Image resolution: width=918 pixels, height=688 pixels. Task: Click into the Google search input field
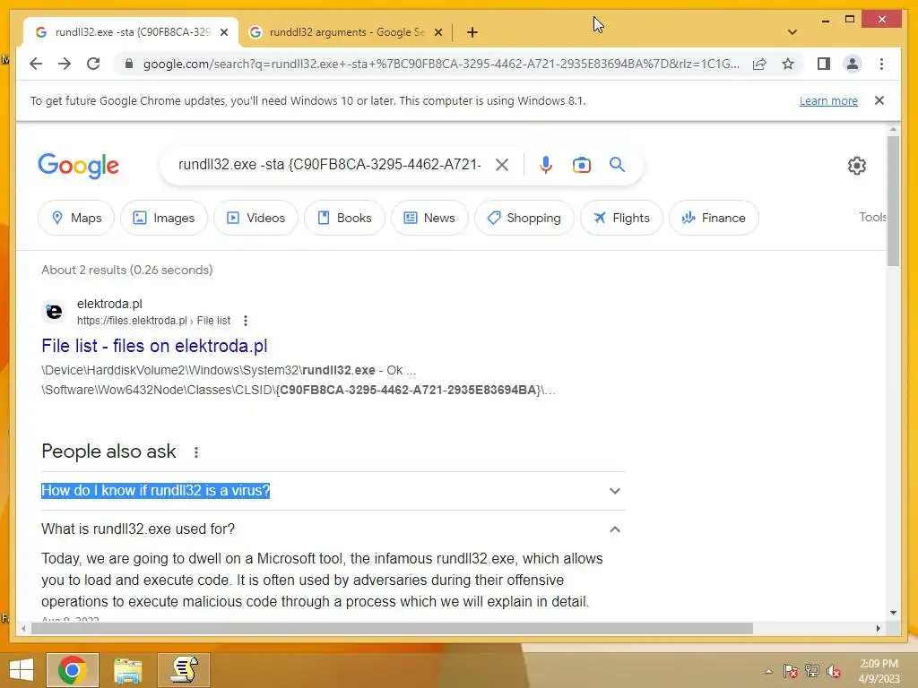(x=330, y=165)
